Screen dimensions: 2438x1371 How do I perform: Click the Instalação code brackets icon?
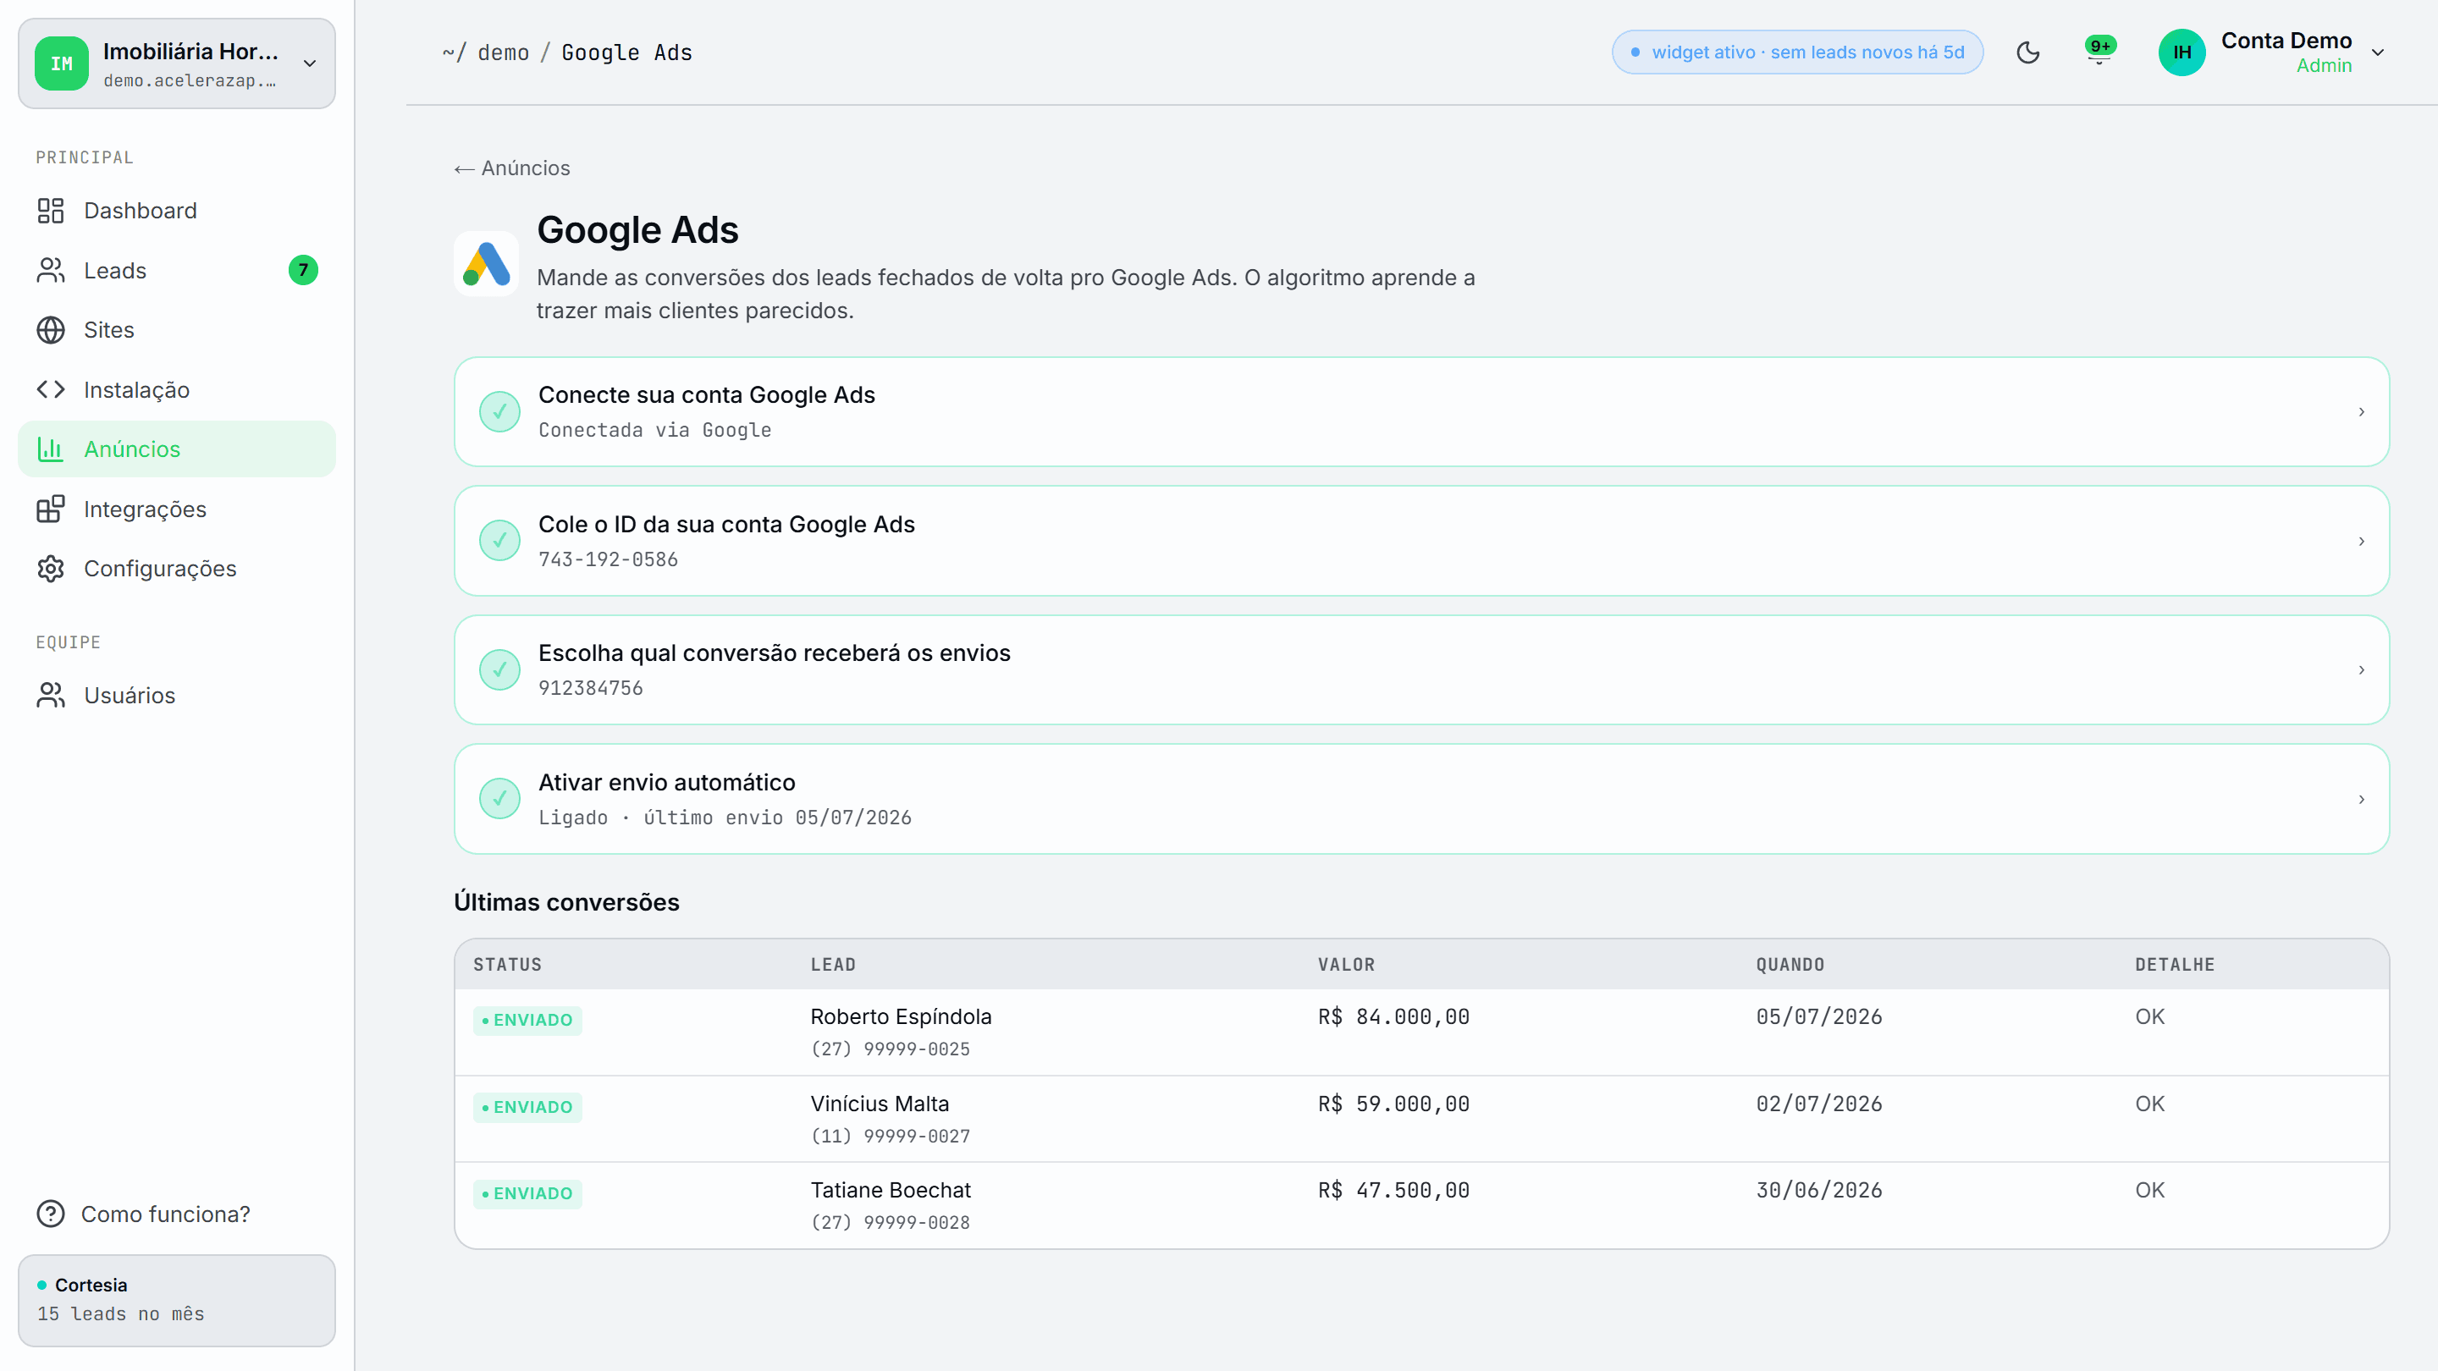50,390
